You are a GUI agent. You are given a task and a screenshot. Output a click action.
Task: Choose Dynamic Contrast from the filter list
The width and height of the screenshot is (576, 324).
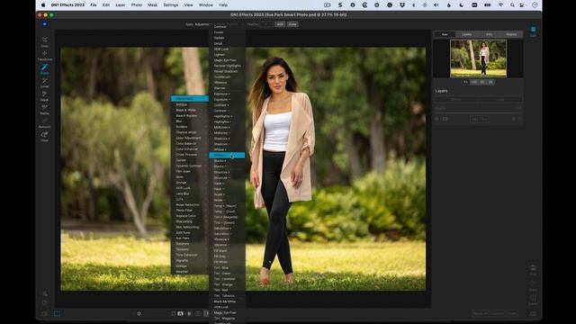[x=190, y=166]
